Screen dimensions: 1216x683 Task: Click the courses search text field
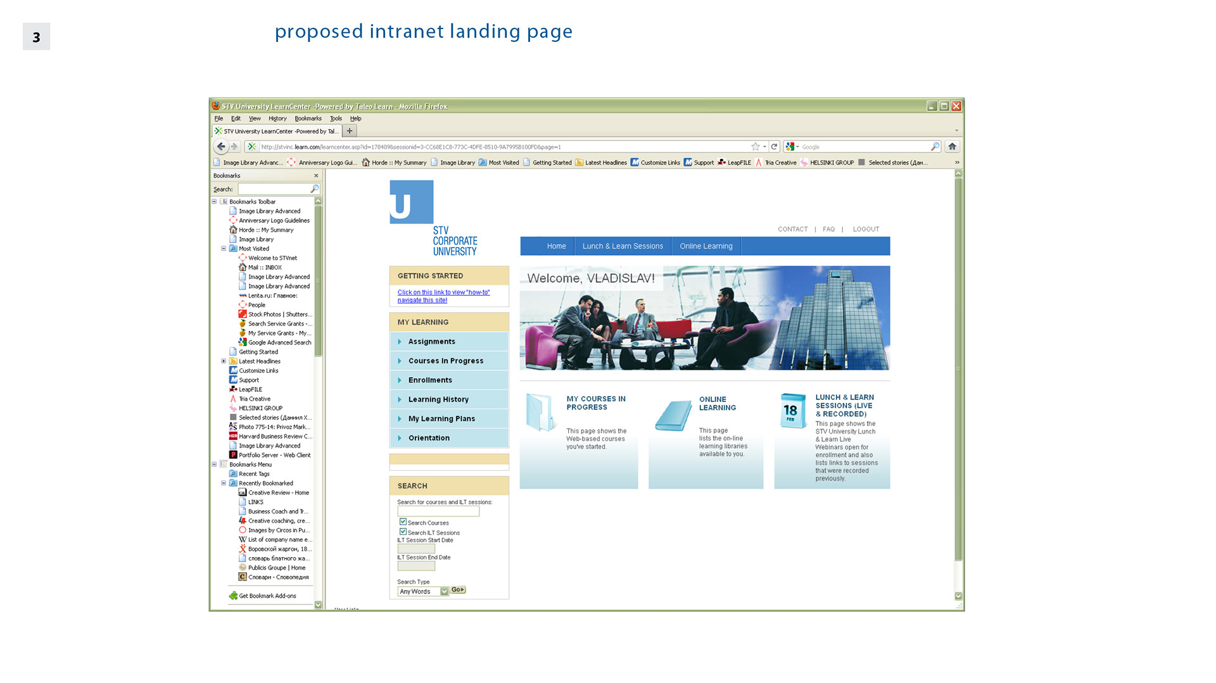click(x=438, y=511)
